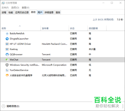Click Tencent publisher in WeChat row
The image size is (125, 111).
[46, 60]
